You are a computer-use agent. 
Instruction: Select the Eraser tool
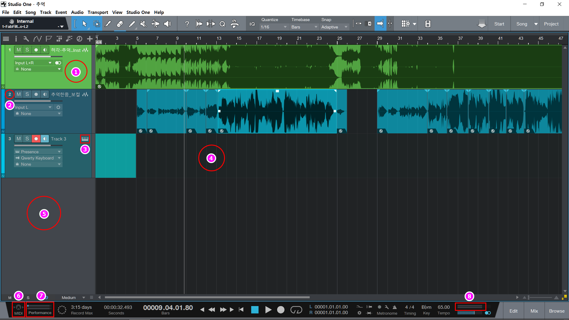pos(120,24)
